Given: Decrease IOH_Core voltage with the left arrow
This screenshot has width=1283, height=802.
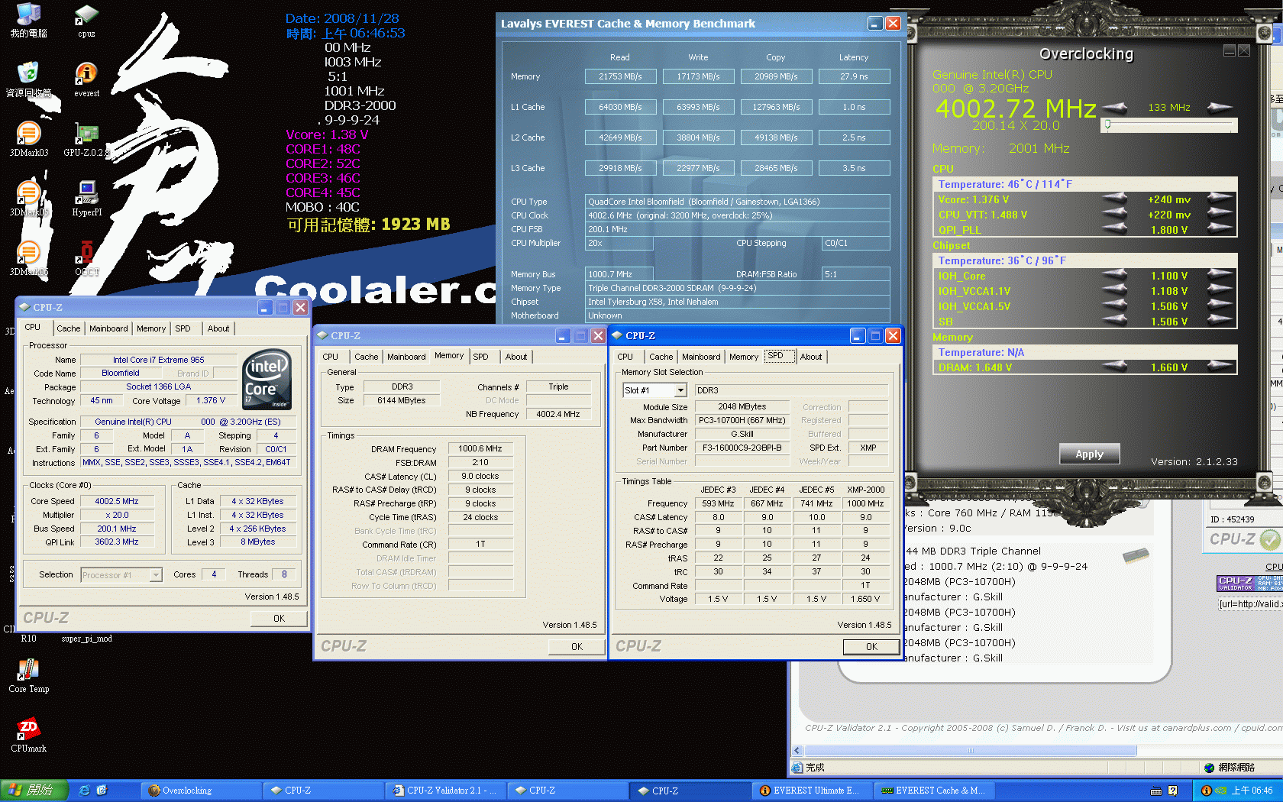Looking at the screenshot, I should click(1115, 275).
